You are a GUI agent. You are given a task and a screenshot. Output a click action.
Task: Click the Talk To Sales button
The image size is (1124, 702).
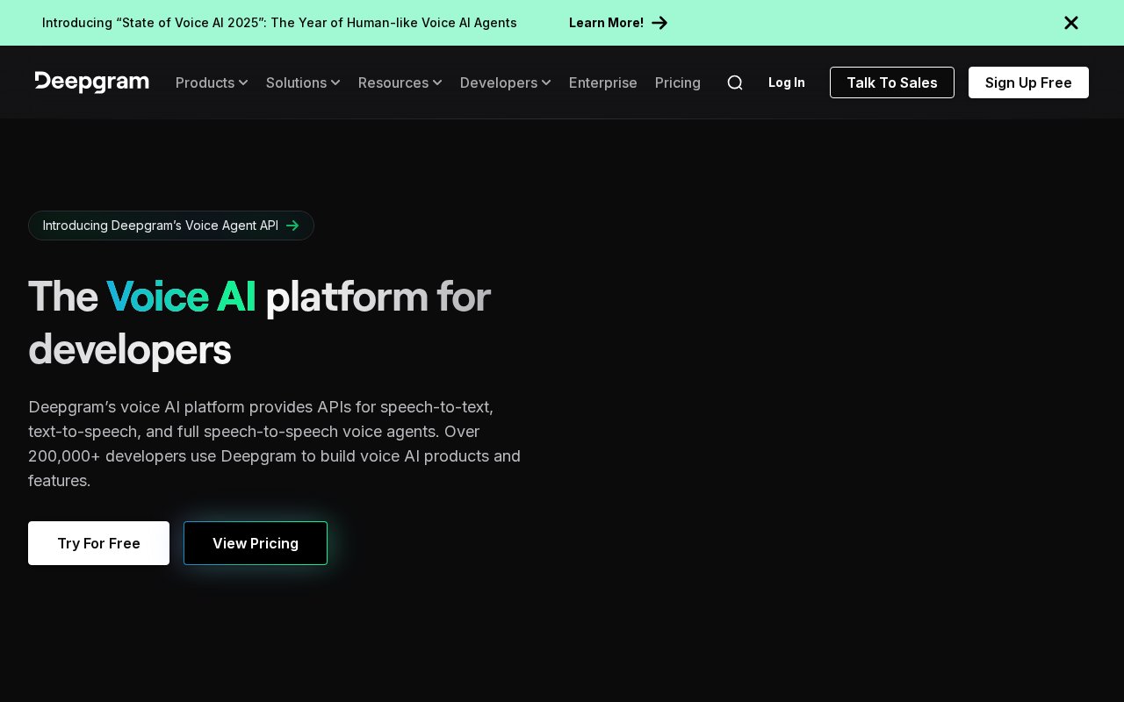892,82
